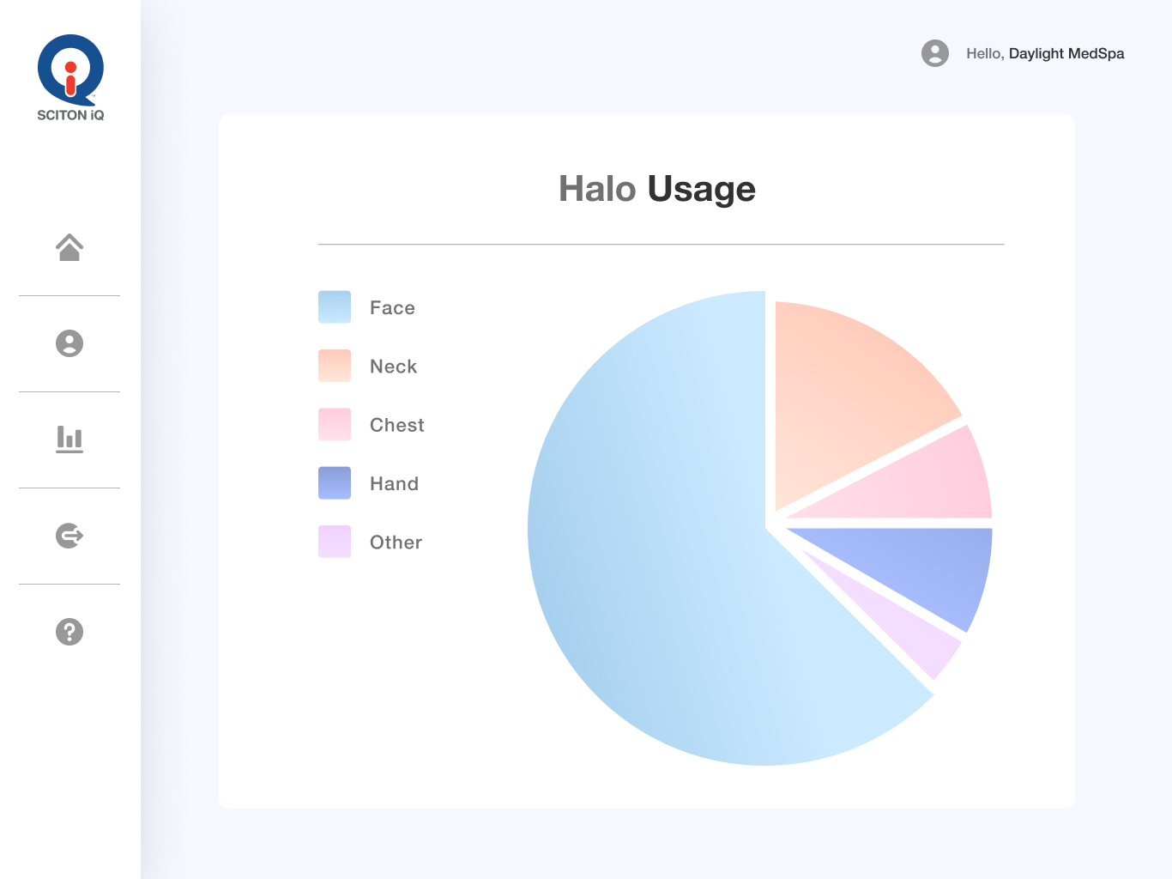
Task: Click the Daylight MedSpa account name
Action: point(1066,53)
